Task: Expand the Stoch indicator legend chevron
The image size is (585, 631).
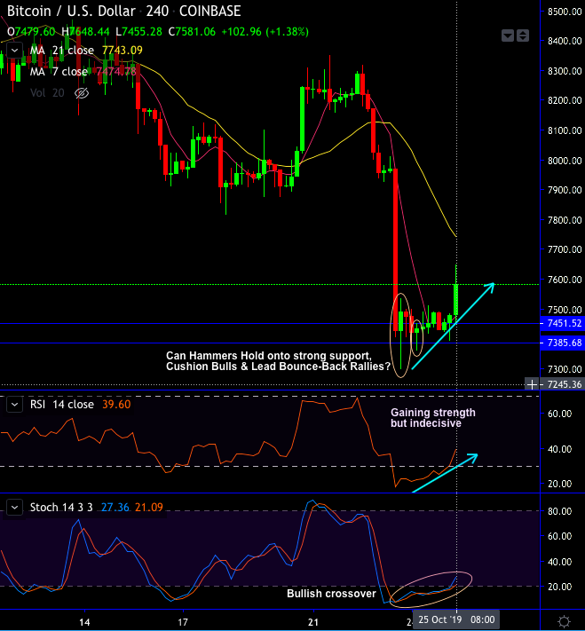Action: tap(14, 508)
